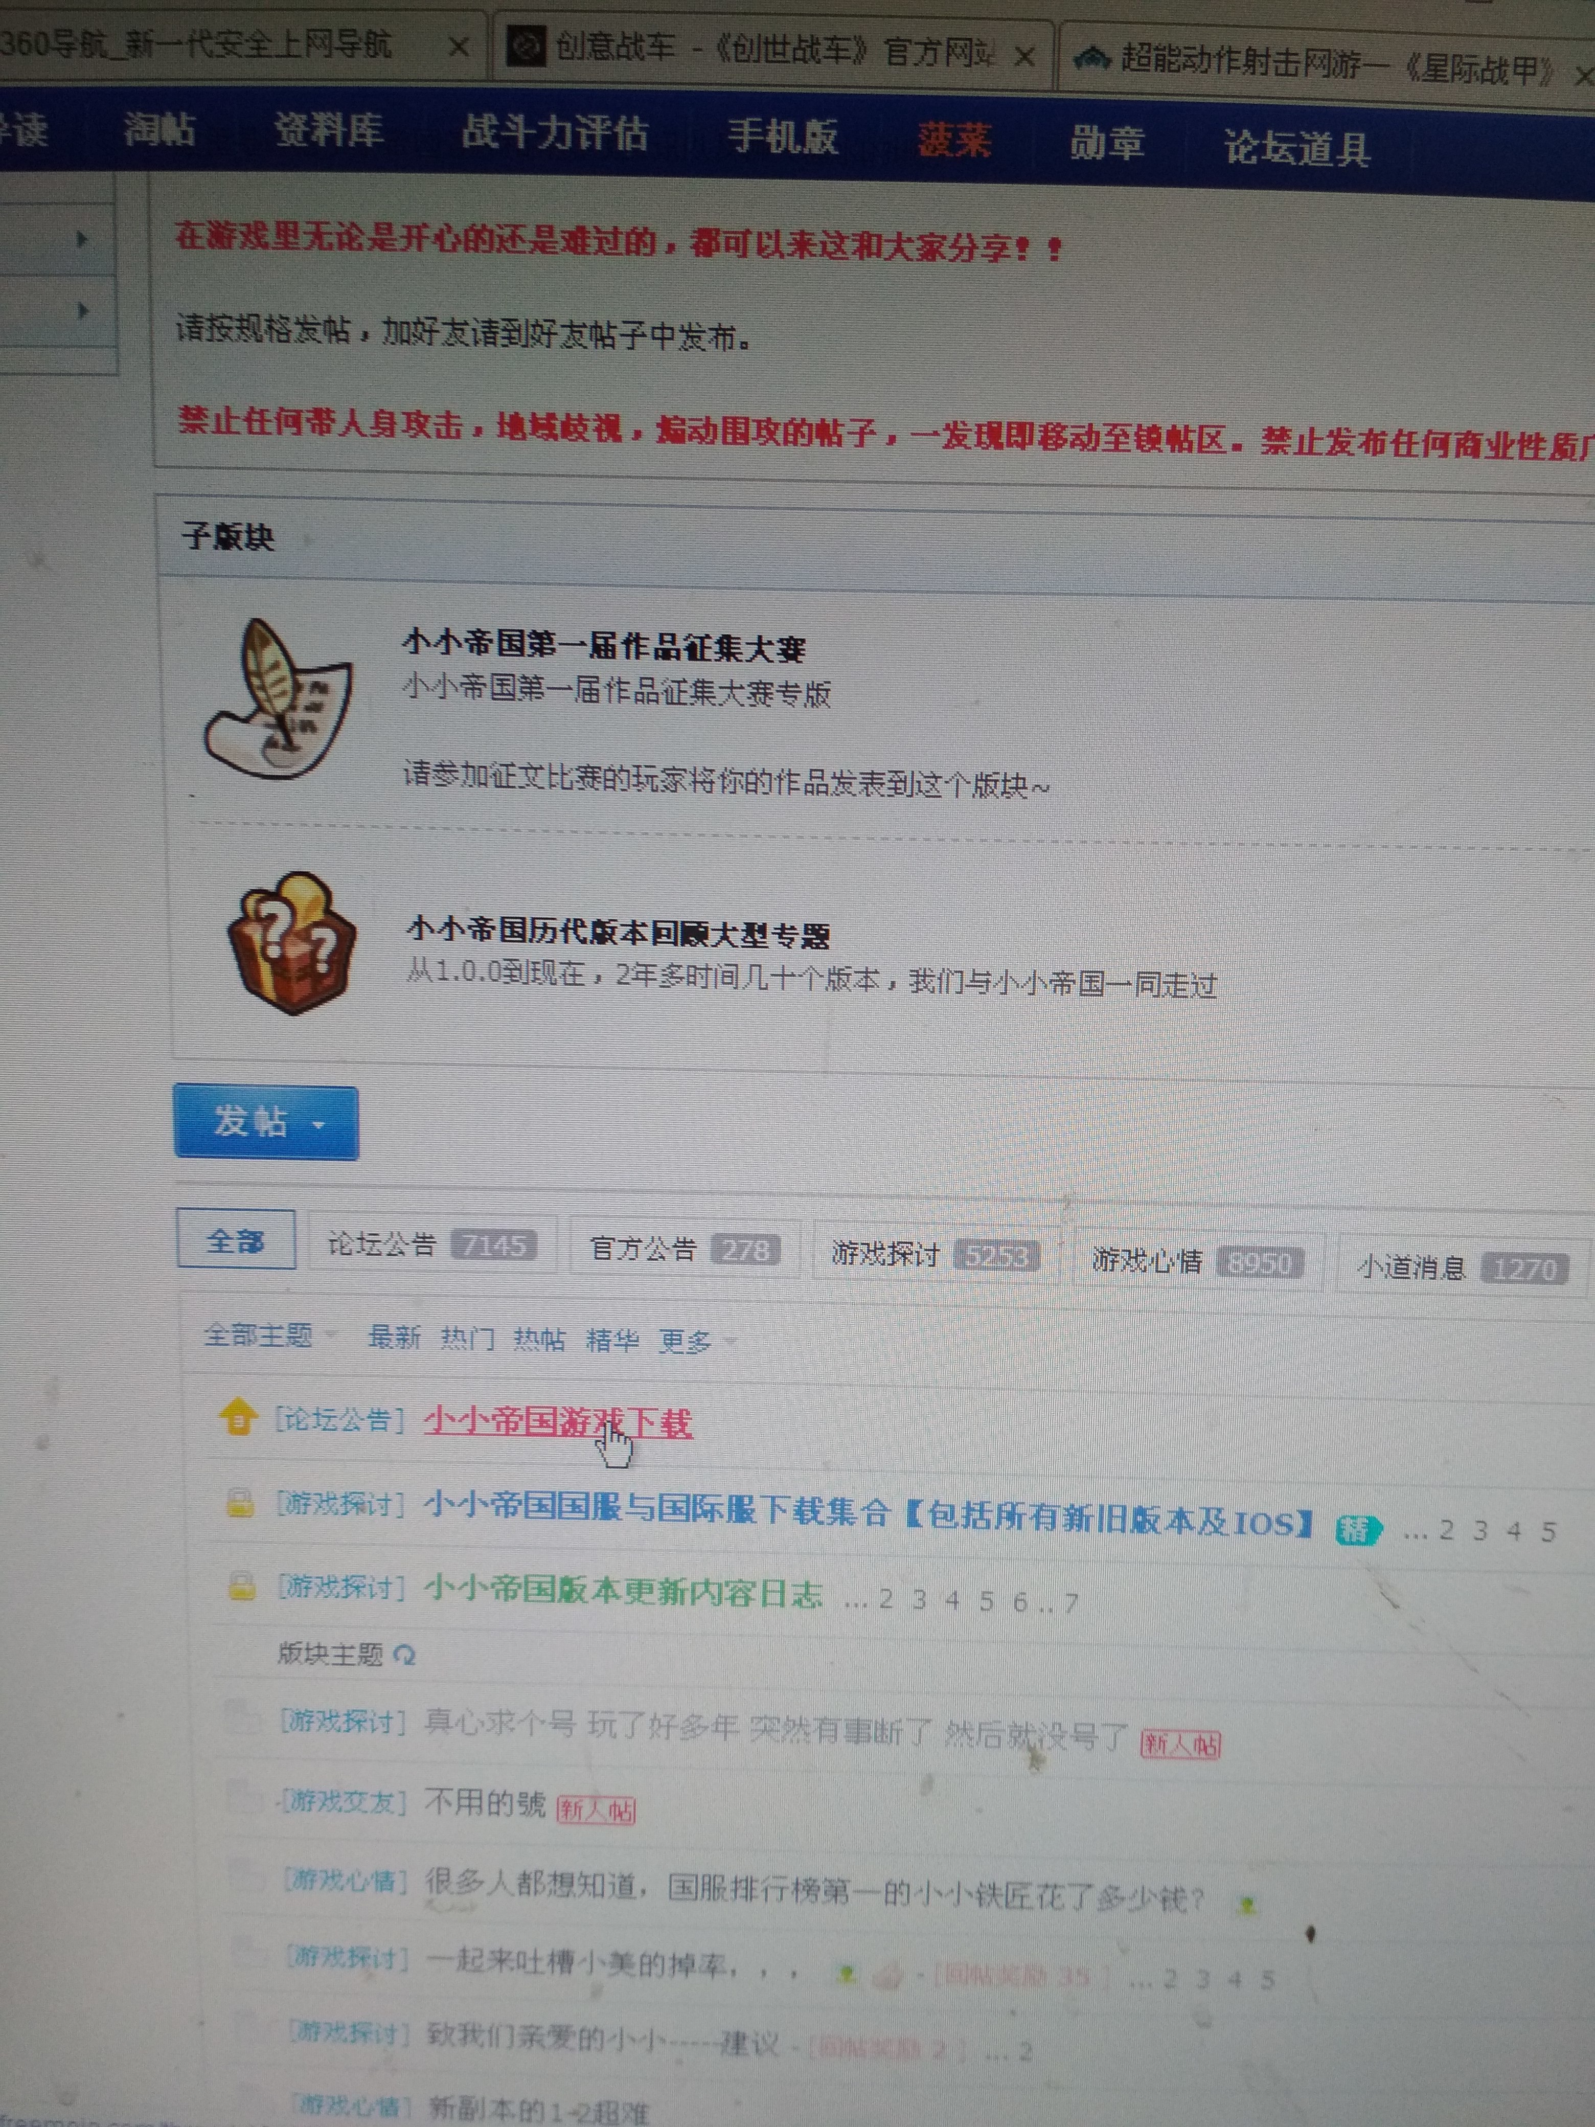Go to page 5 of 下载集合 thread
The width and height of the screenshot is (1595, 2127).
[1548, 1532]
